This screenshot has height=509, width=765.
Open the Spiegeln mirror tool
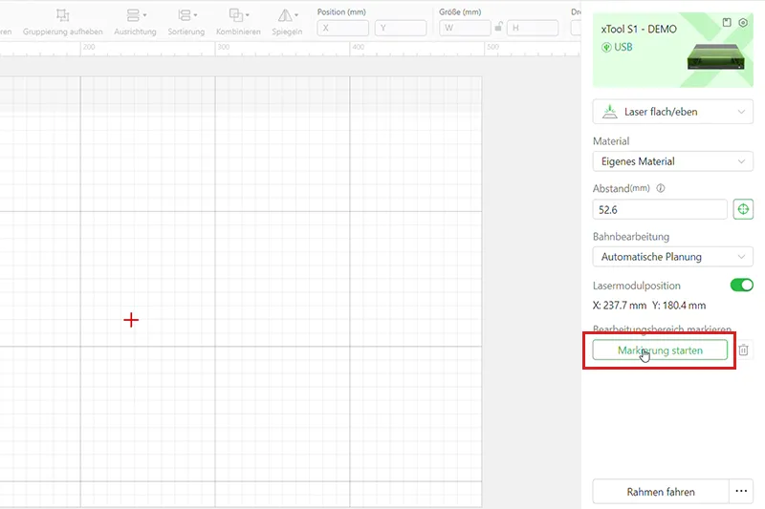[x=287, y=22]
